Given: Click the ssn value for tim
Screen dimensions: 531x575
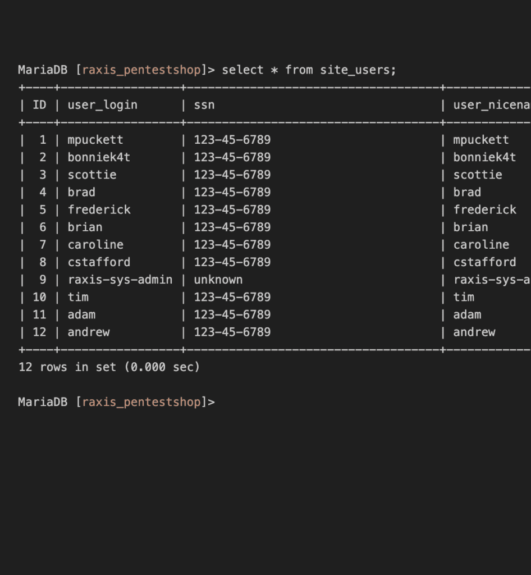Looking at the screenshot, I should (x=232, y=297).
